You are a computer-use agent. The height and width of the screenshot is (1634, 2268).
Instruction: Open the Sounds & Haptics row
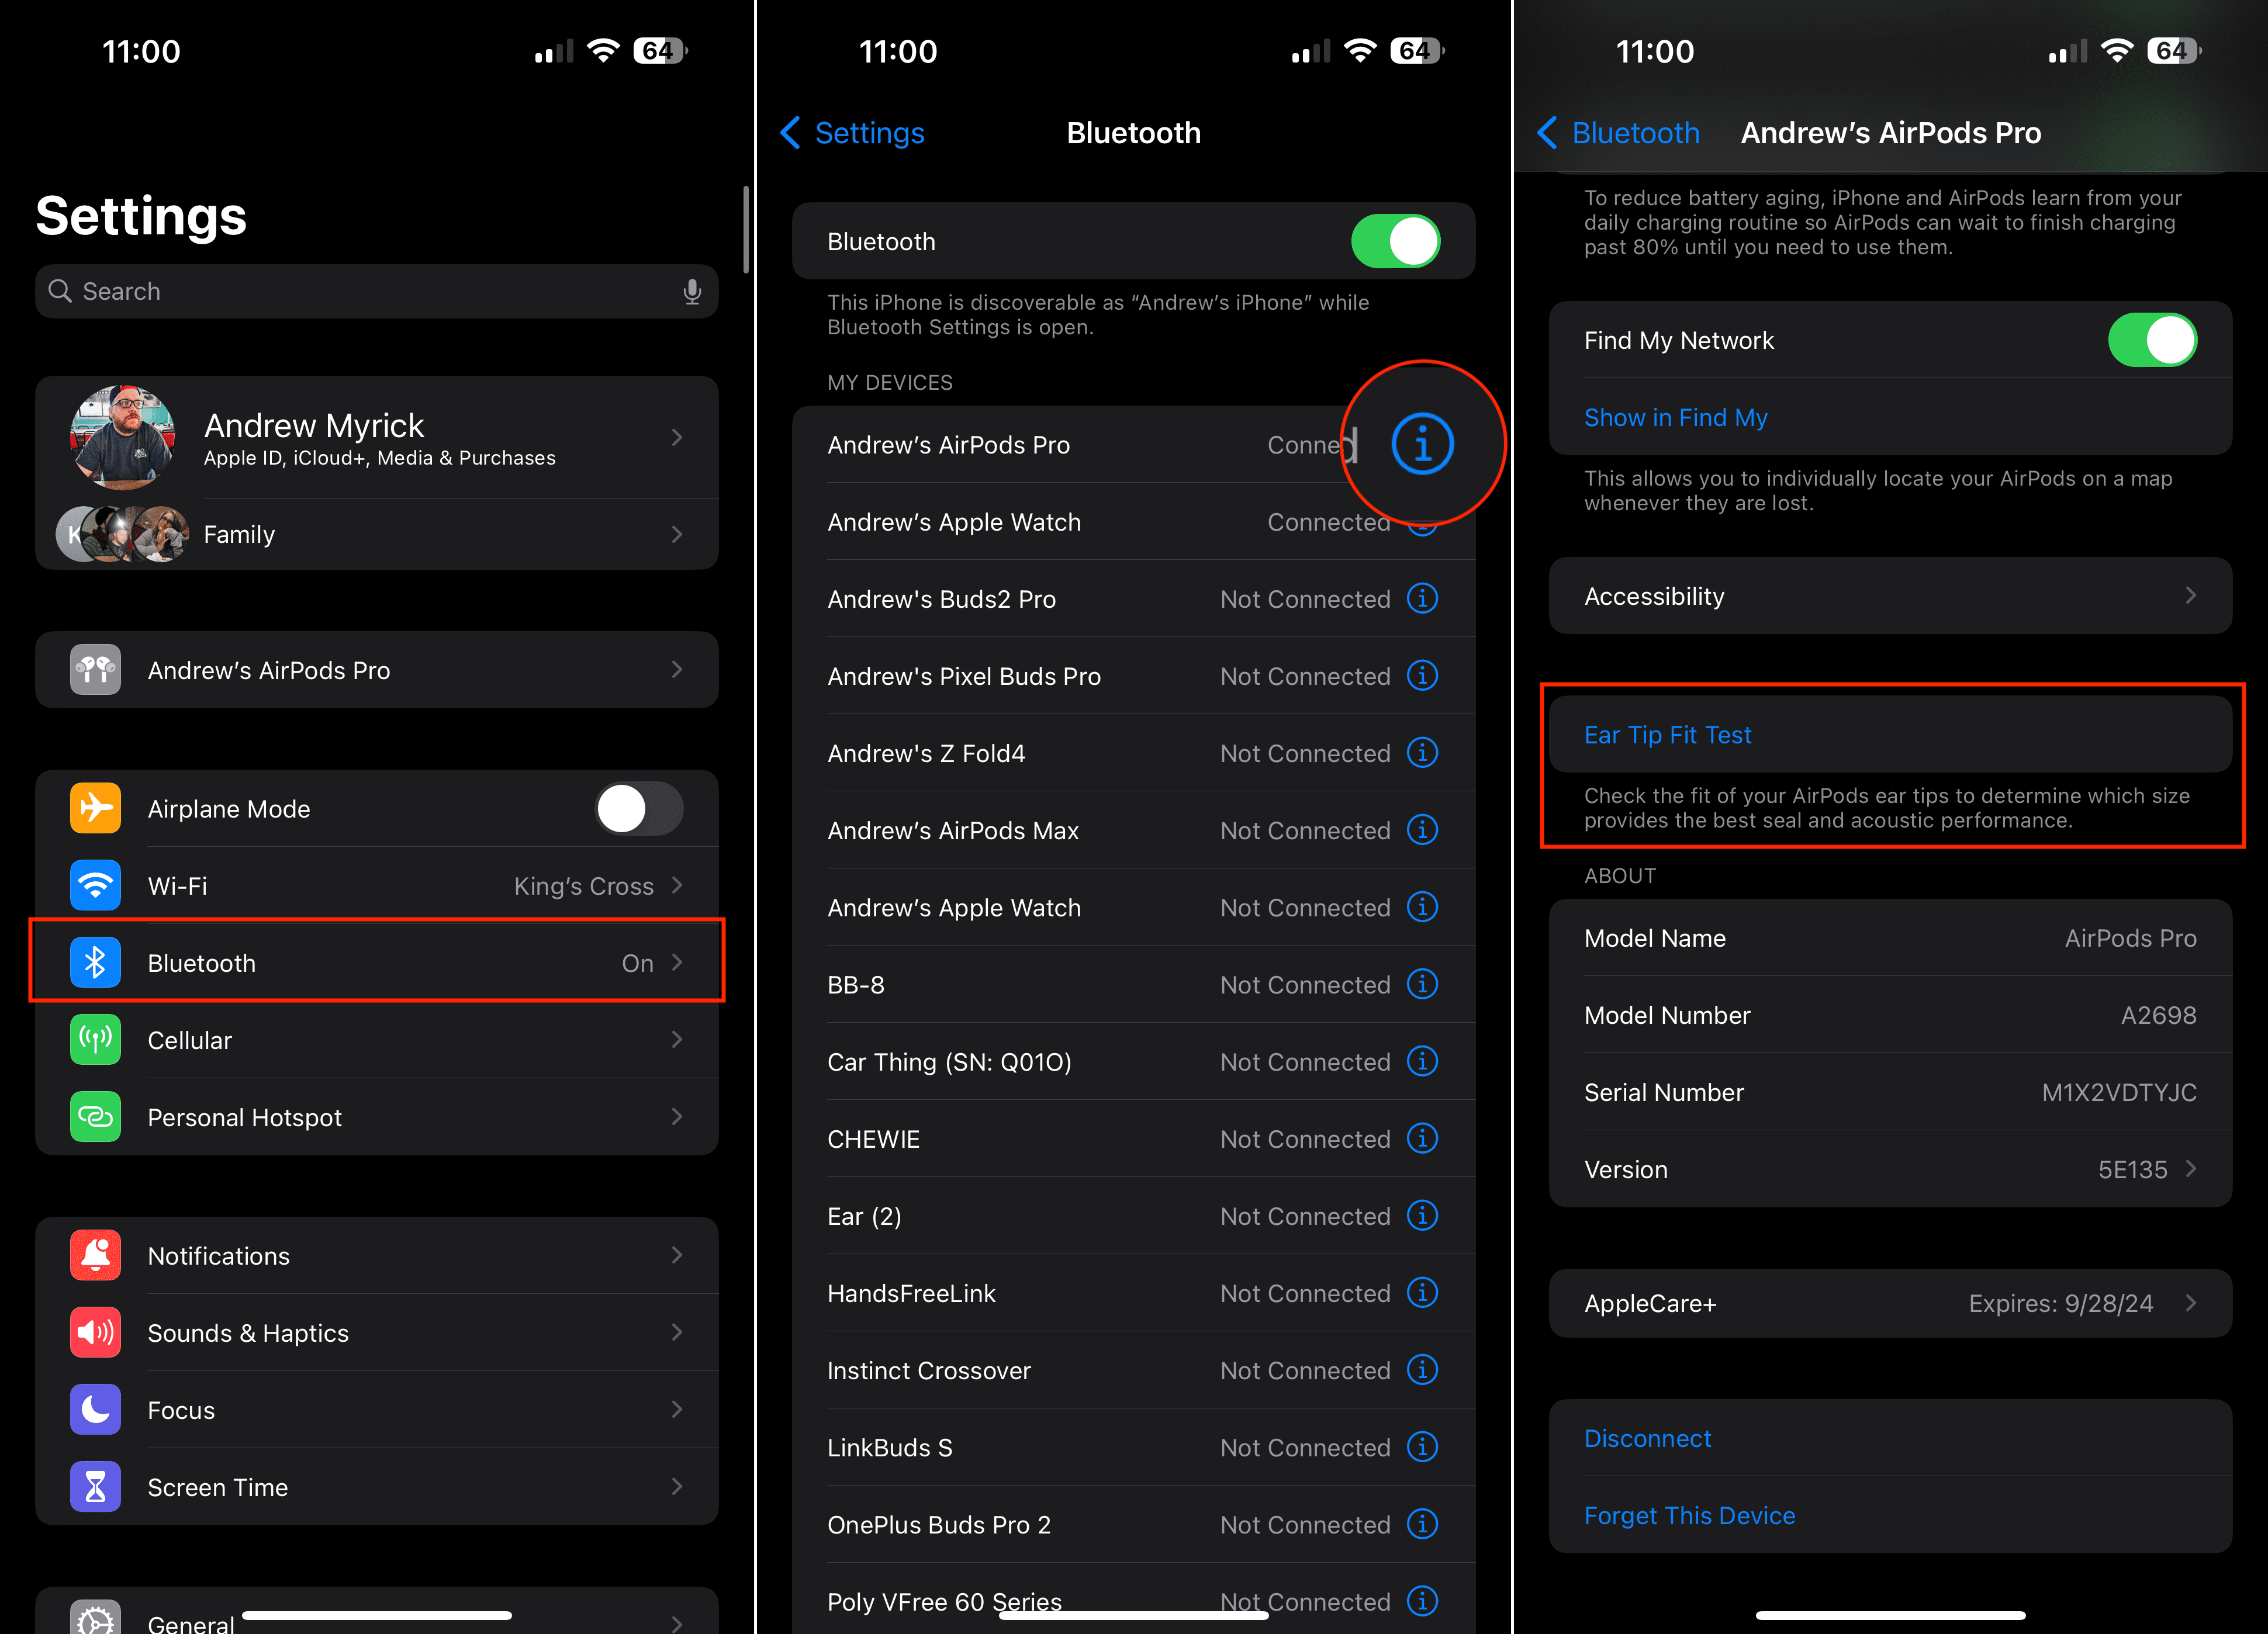(377, 1332)
